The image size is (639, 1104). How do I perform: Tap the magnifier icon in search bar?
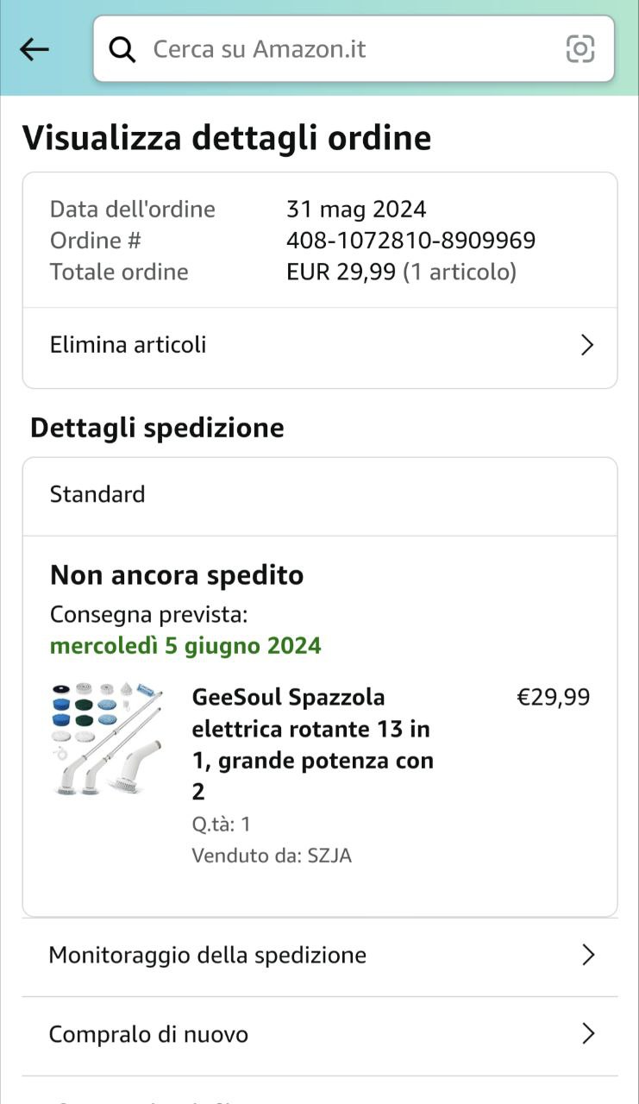[x=122, y=49]
